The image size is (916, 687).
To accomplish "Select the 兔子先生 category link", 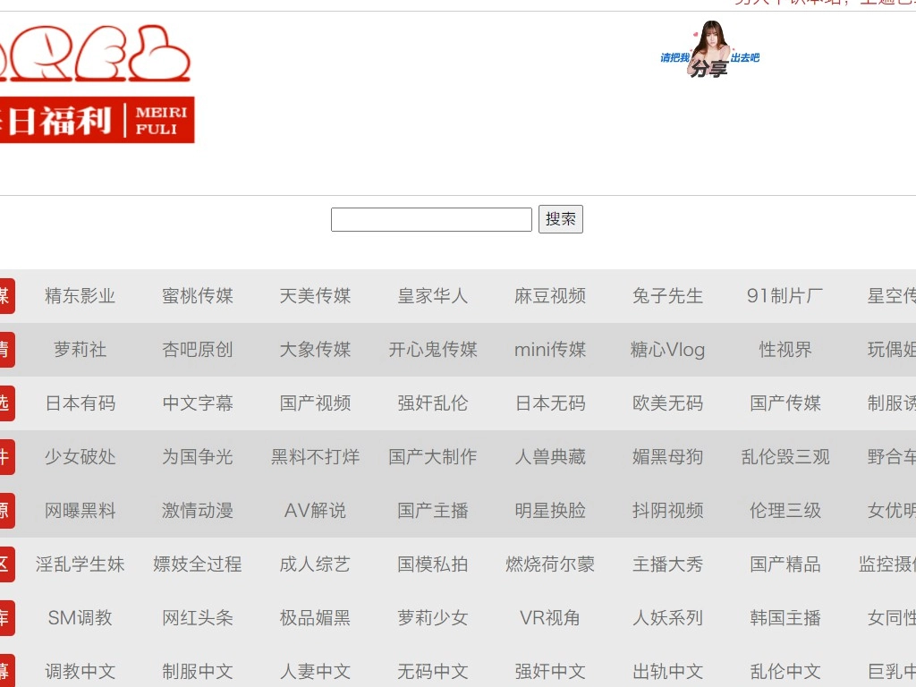I will pos(667,296).
